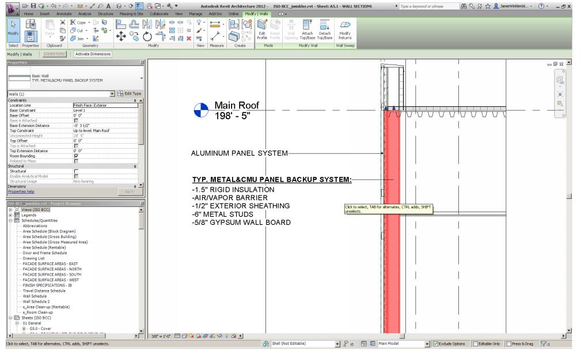Click the selection filter funnel icon
Viewport: 581px width, 354px height.
(x=544, y=344)
